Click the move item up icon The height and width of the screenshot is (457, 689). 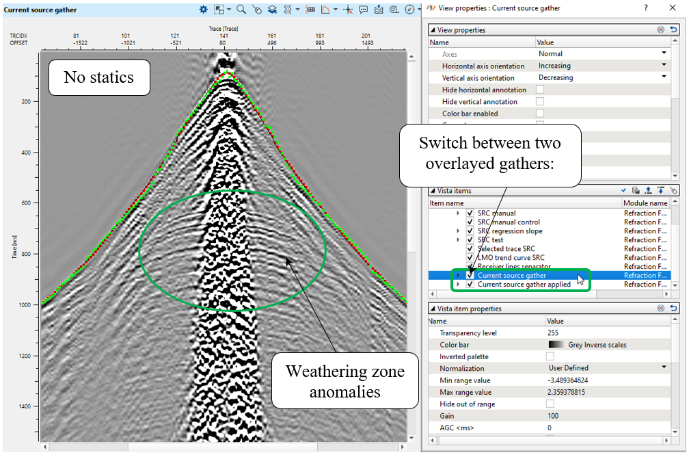[x=648, y=191]
